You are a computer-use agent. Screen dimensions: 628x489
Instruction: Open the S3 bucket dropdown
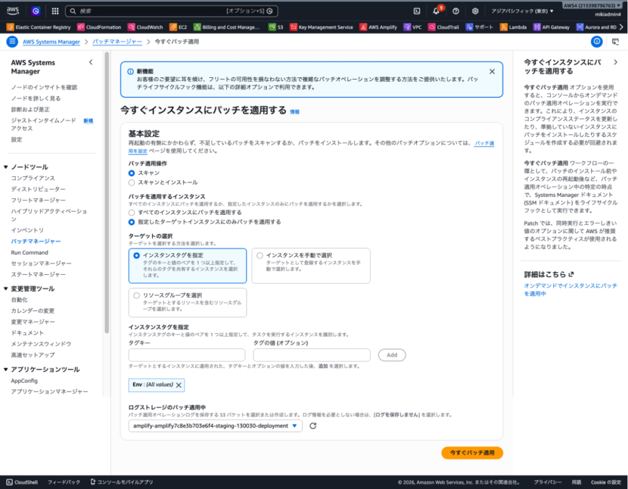tap(215, 426)
